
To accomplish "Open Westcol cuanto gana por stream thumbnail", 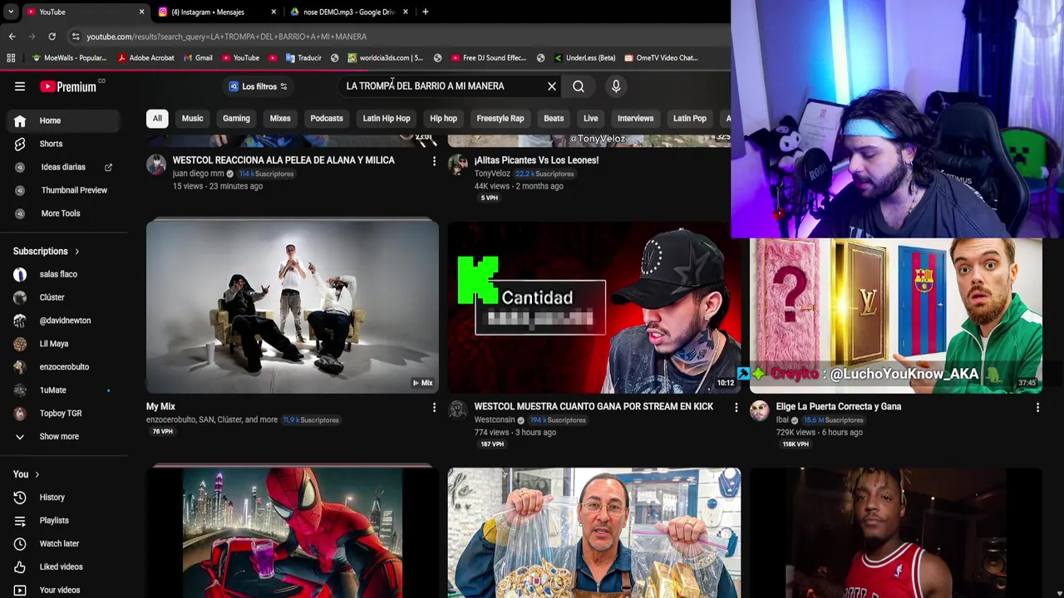I will [x=594, y=306].
